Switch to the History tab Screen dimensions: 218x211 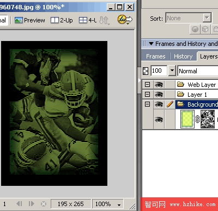[183, 56]
